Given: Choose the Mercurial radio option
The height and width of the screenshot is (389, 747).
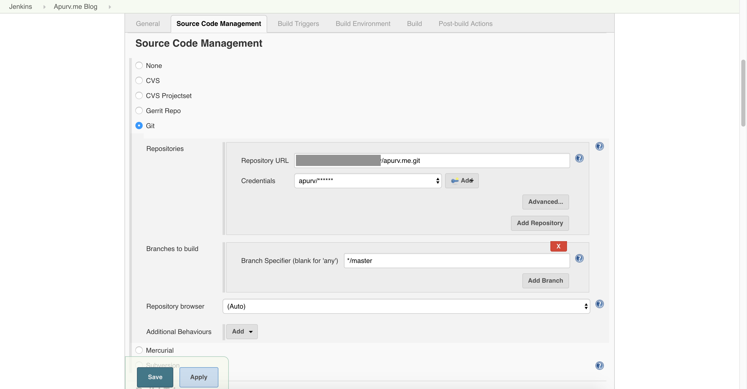Looking at the screenshot, I should pyautogui.click(x=139, y=350).
